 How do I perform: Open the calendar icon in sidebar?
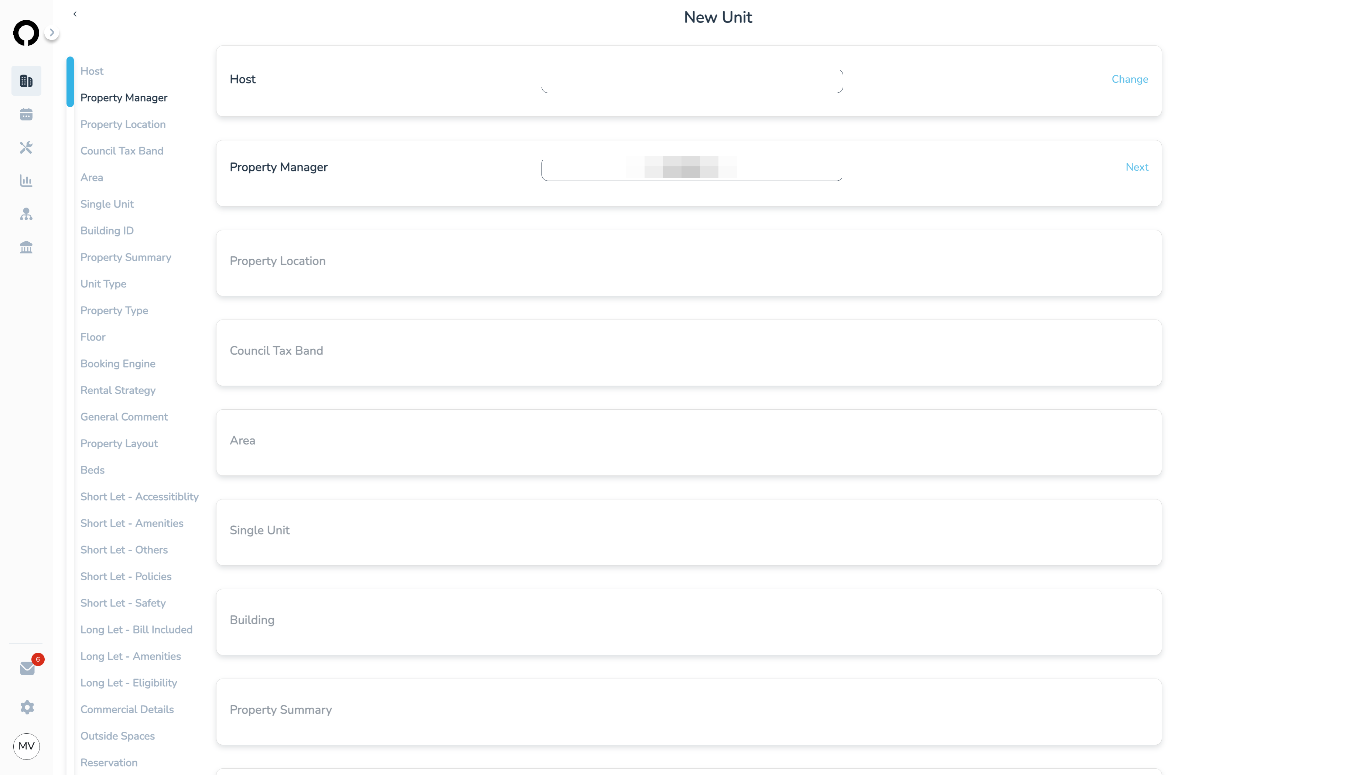point(26,115)
